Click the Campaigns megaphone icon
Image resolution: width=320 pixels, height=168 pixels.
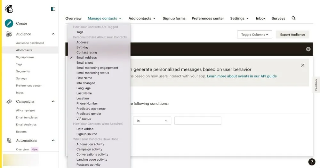click(x=9, y=101)
